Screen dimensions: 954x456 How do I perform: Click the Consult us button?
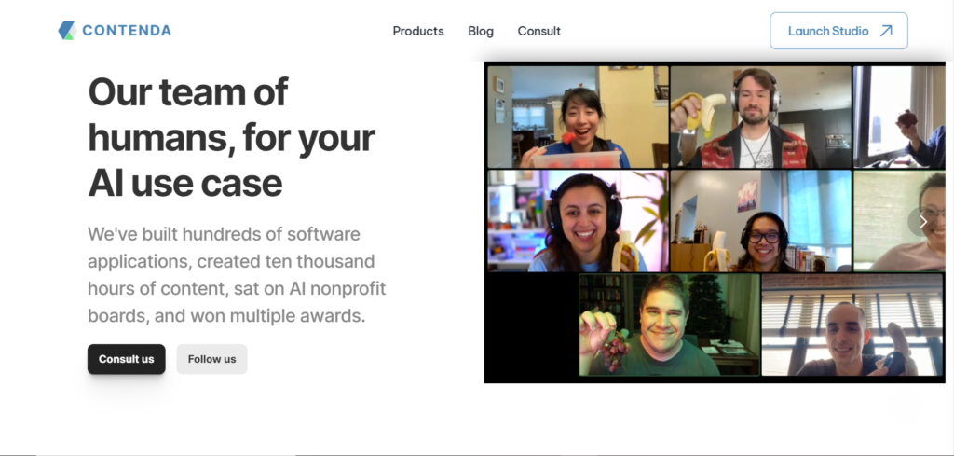tap(127, 359)
